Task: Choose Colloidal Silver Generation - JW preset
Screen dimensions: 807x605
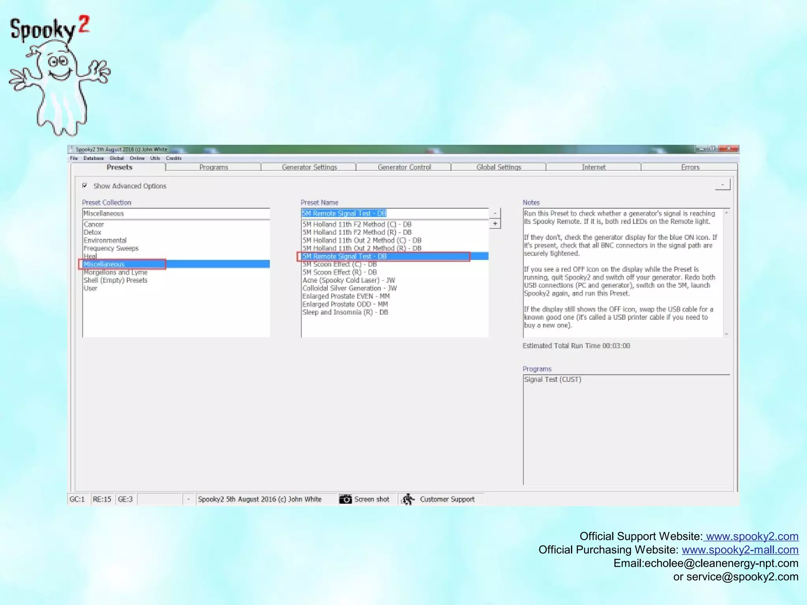Action: (349, 288)
